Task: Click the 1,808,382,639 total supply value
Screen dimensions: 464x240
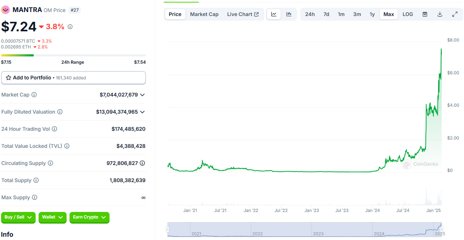Action: click(127, 180)
